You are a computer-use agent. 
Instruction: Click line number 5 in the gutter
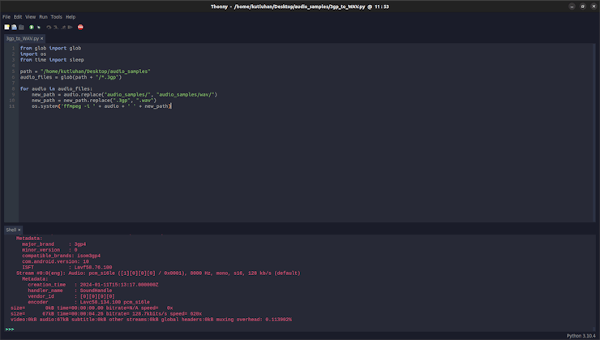(13, 71)
